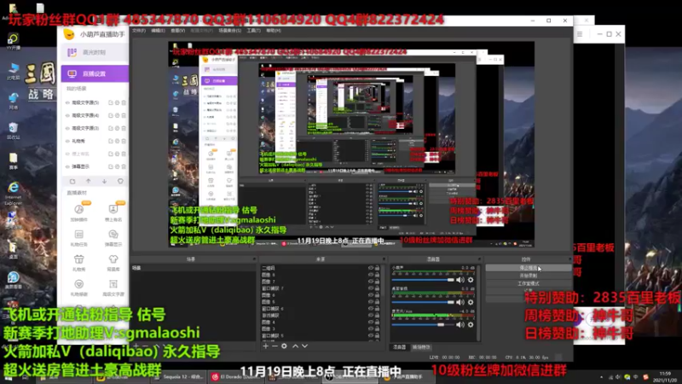Viewport: 682px width, 384px height.
Task: Toggle visibility of 高级文字源(5) scene item
Action: pyautogui.click(x=67, y=102)
